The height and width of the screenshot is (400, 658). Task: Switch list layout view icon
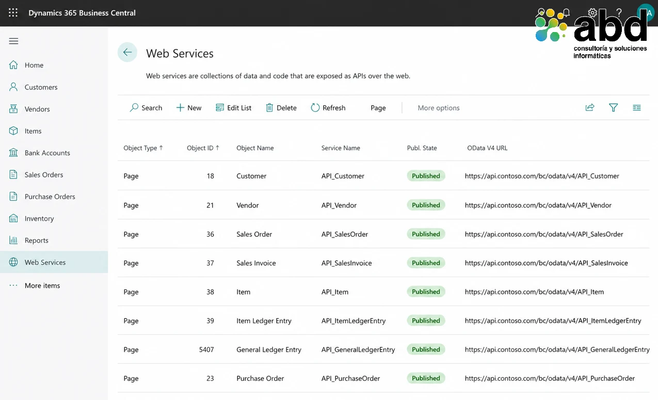tap(637, 107)
